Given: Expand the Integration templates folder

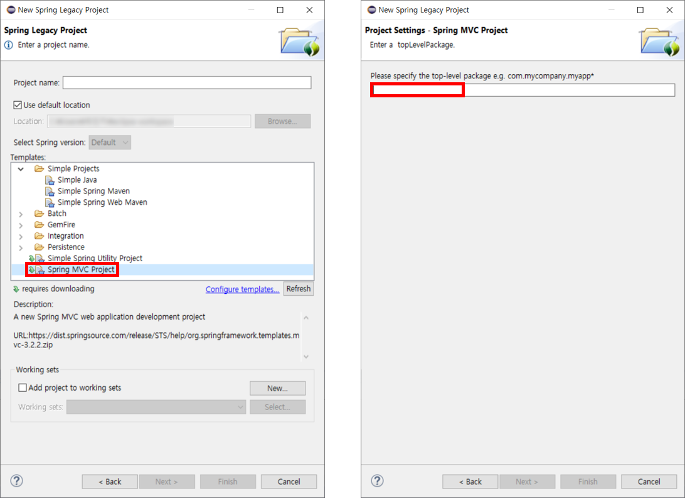Looking at the screenshot, I should [21, 237].
